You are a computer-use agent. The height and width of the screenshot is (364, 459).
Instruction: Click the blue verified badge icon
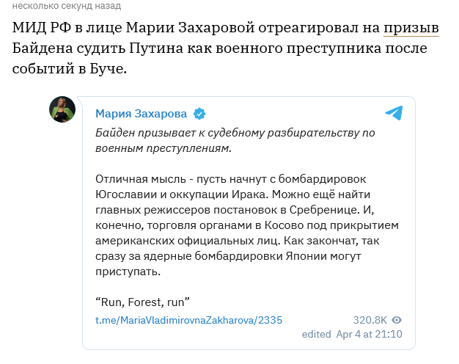199,114
